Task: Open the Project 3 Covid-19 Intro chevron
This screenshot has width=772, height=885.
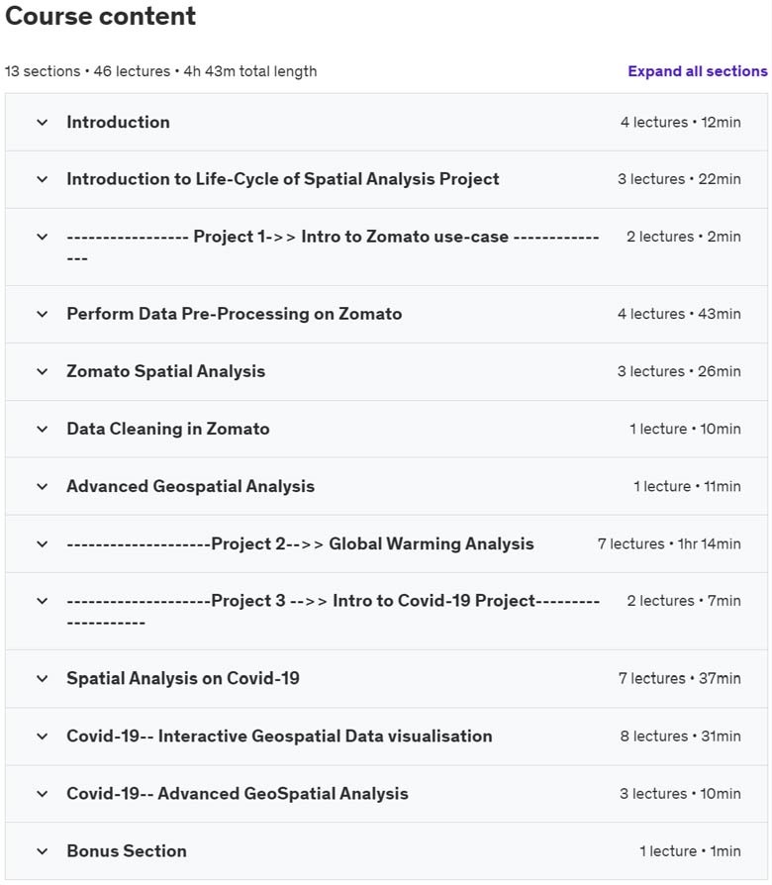Action: tap(42, 601)
